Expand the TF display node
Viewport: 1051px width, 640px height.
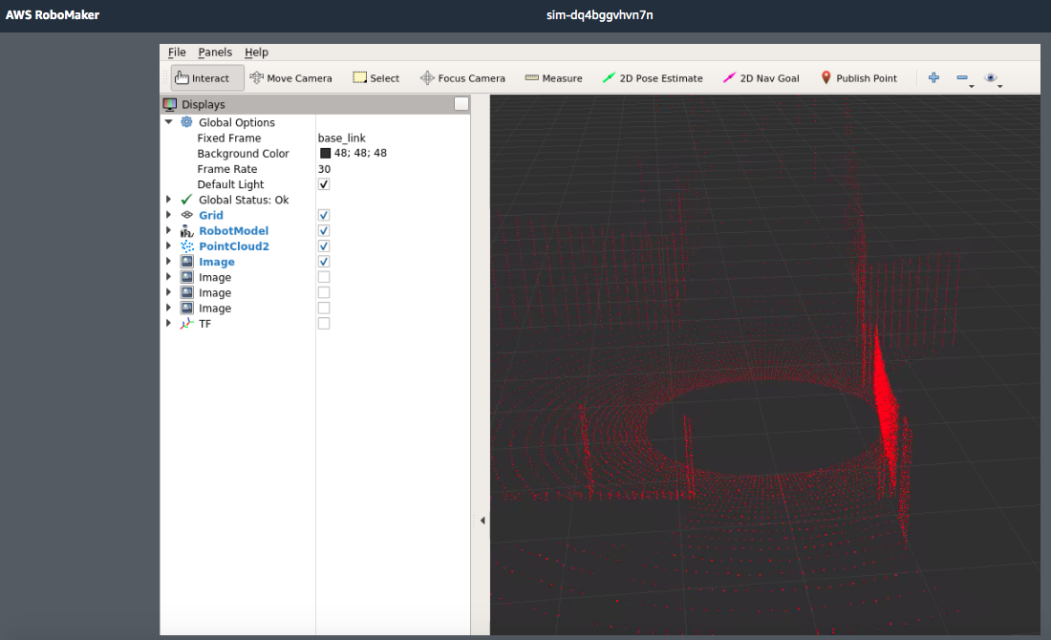(169, 324)
